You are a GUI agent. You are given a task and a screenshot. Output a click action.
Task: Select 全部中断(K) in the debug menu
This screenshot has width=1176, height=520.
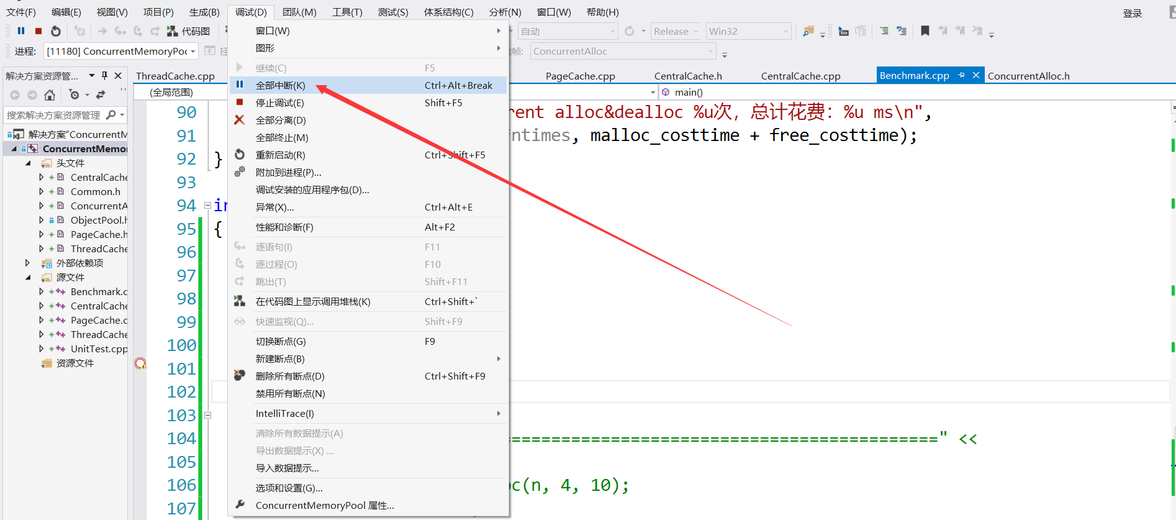tap(369, 85)
